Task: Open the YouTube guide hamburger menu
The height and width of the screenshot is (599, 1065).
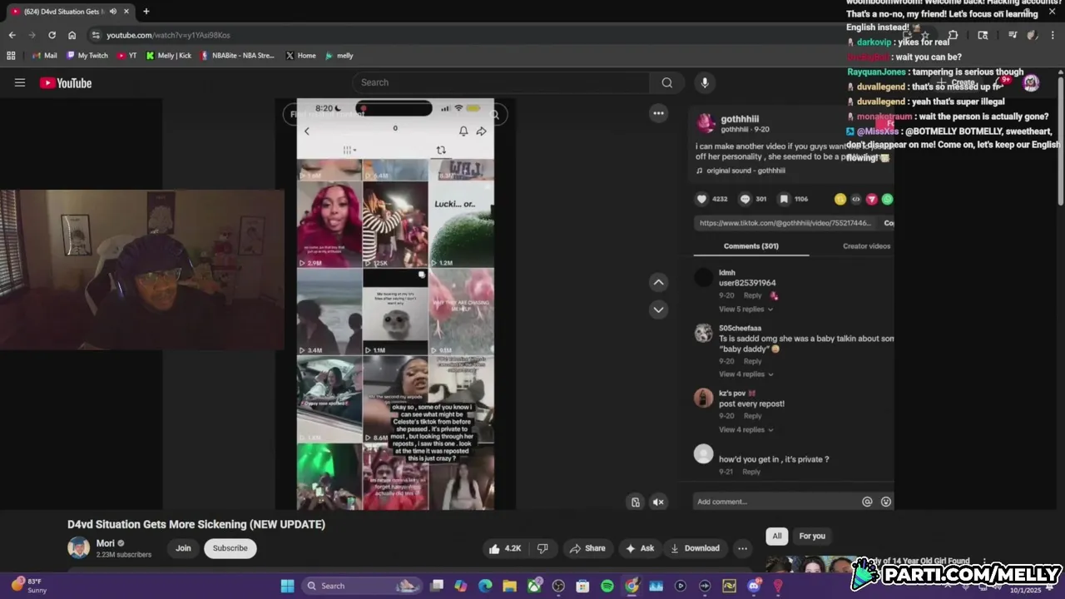Action: point(20,82)
